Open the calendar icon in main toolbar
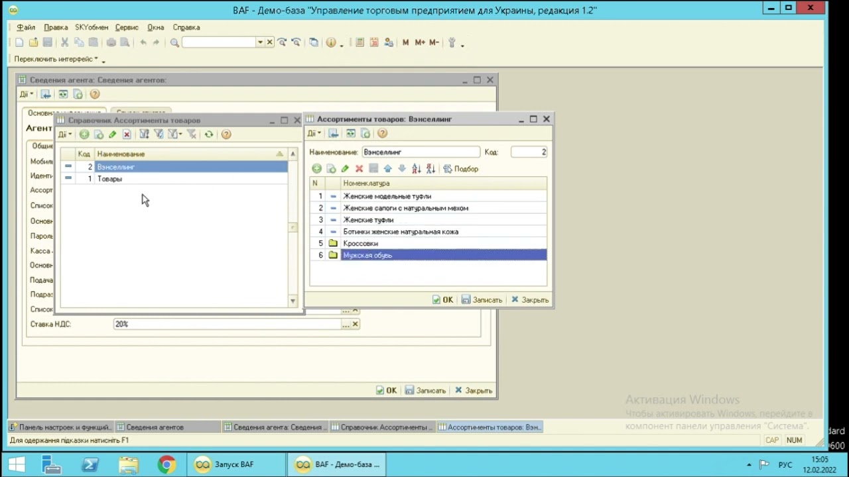 coord(373,42)
